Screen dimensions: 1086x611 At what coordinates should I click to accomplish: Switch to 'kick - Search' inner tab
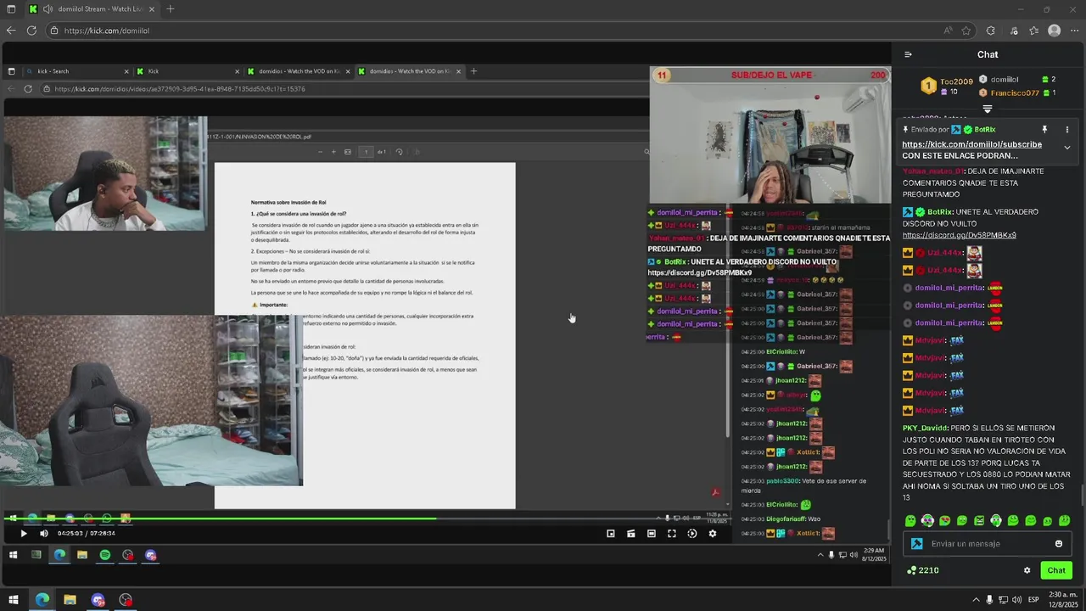[76, 71]
